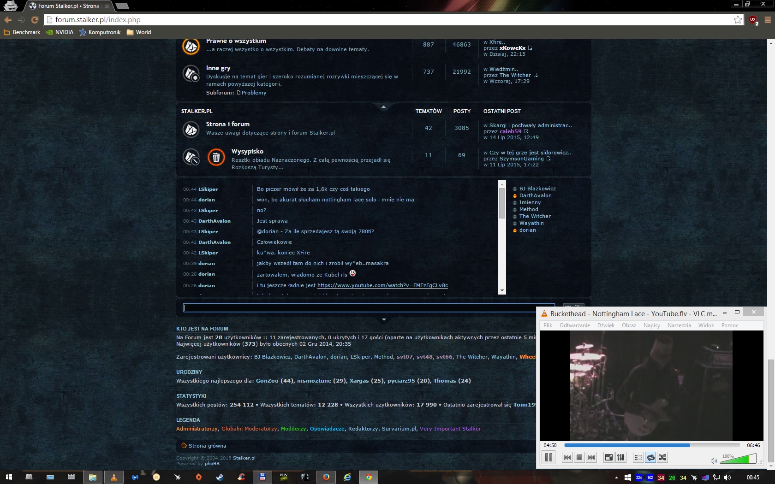Screen dimensions: 775x484
Task: Open Internet Explorer from the taskbar
Action: 347,477
